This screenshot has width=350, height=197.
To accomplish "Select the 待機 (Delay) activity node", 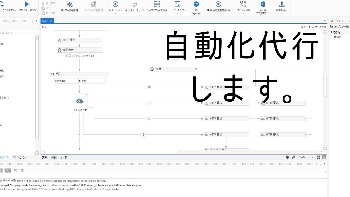I will point(172,69).
